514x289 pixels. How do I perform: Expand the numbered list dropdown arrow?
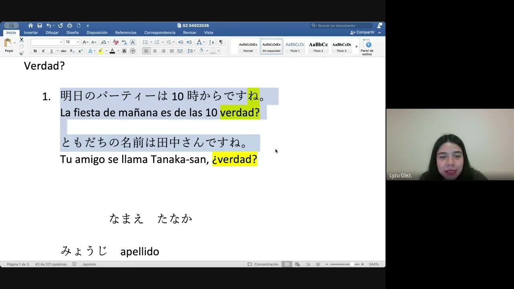163,42
